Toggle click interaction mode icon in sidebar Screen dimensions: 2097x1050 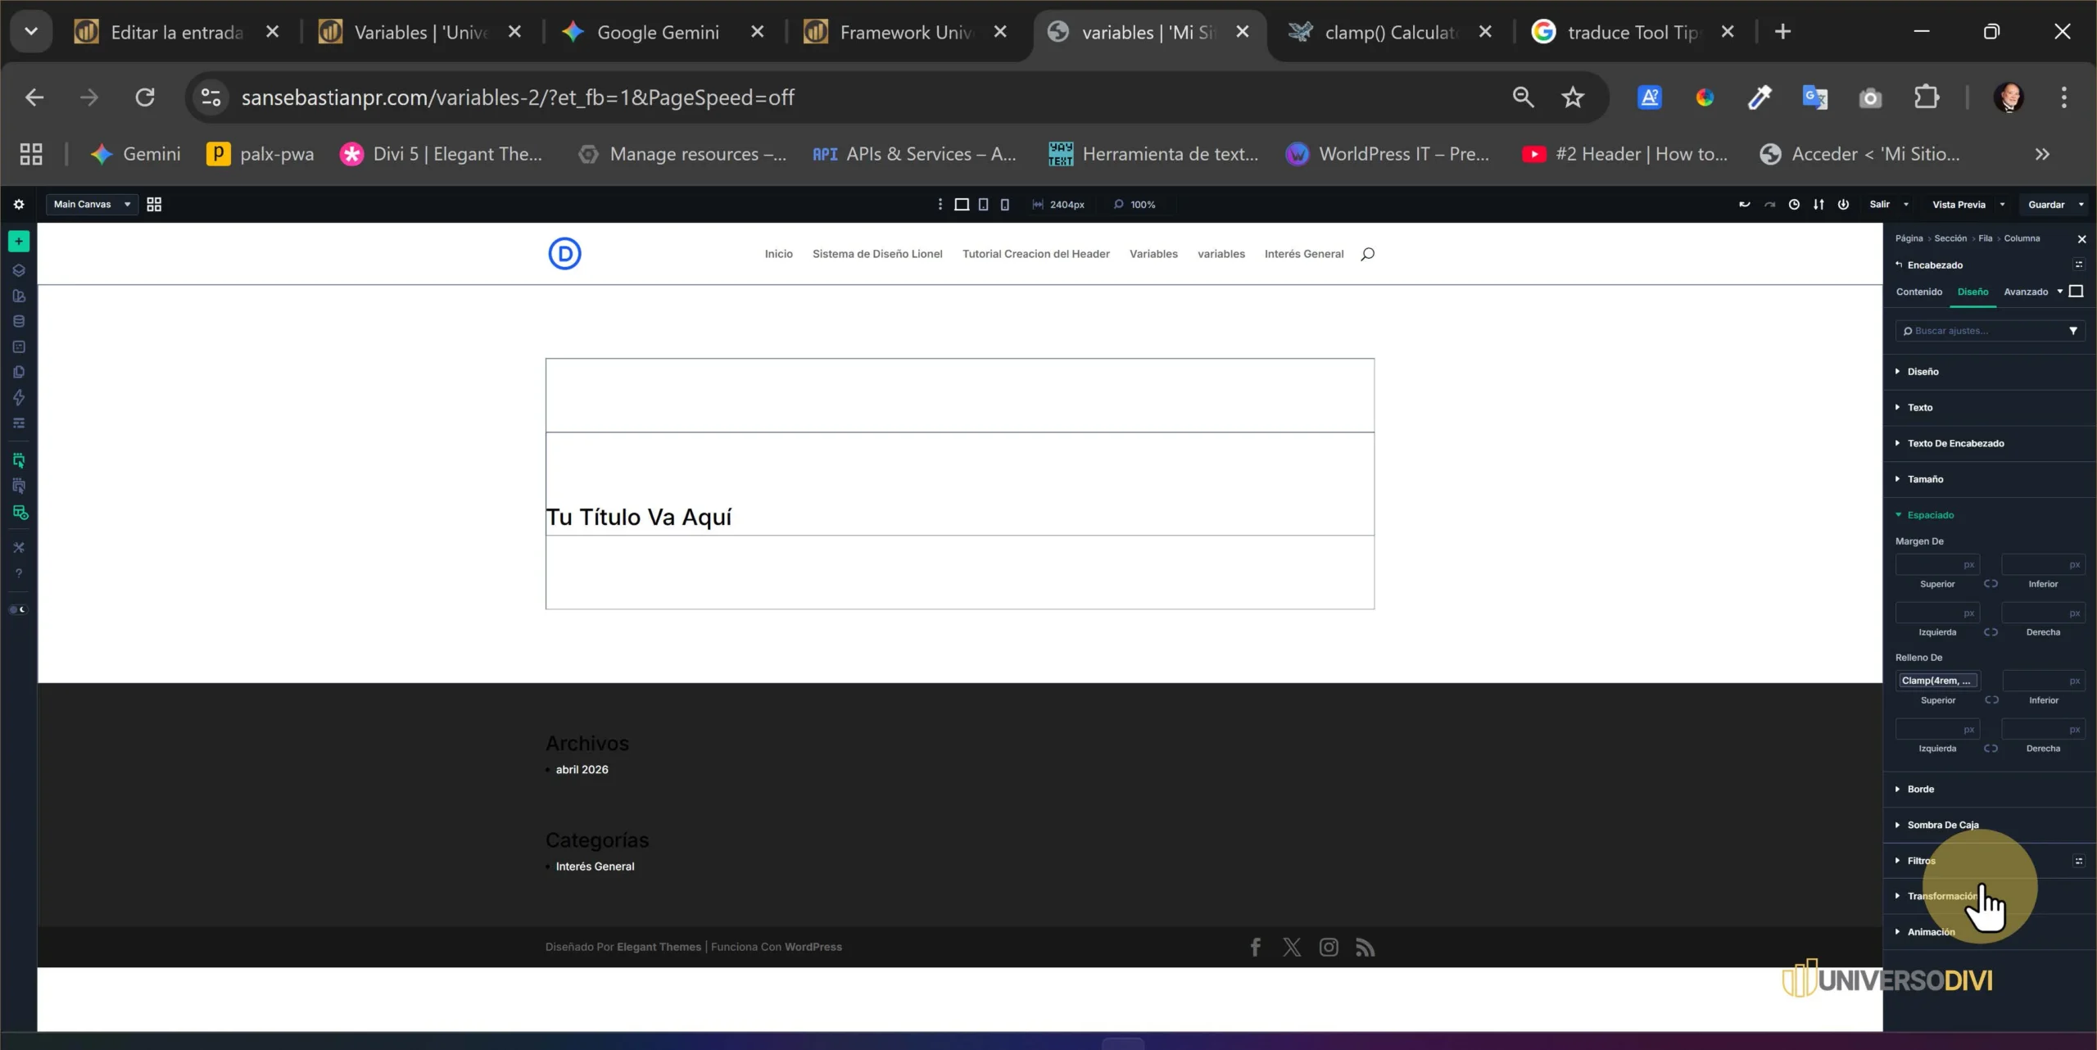coord(19,460)
